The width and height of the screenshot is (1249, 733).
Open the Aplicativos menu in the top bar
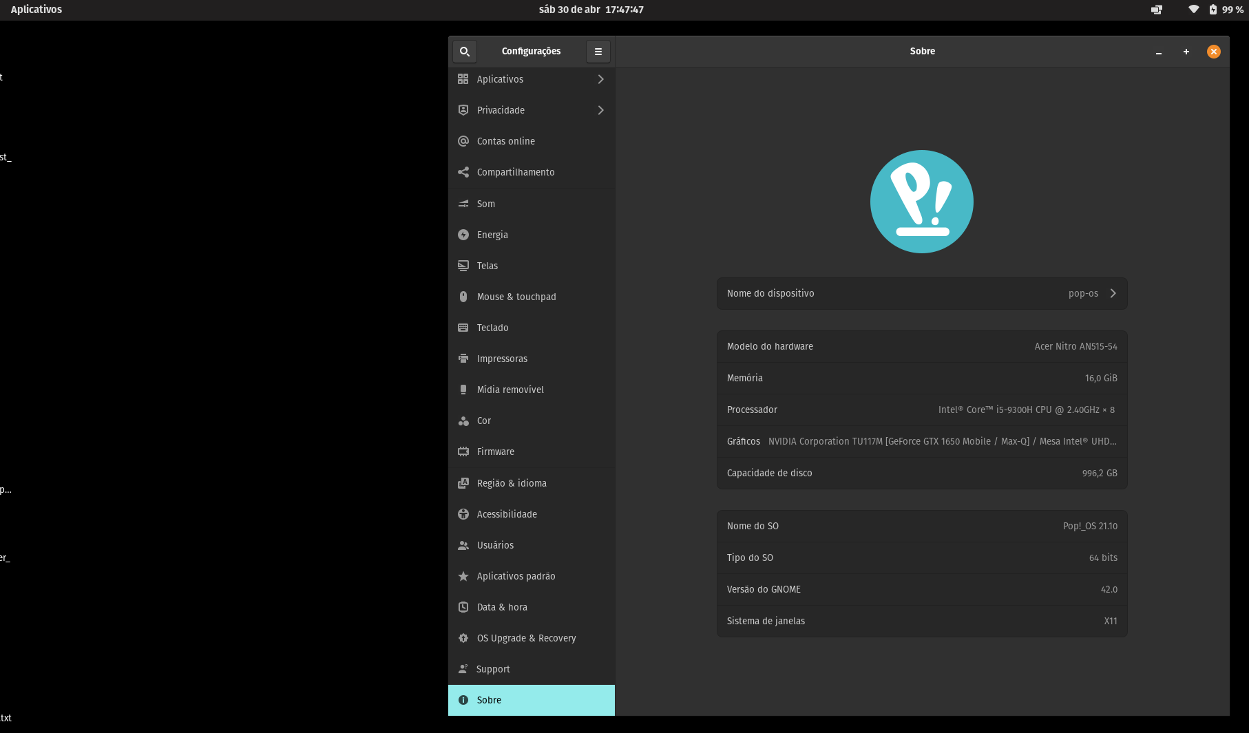pos(36,10)
